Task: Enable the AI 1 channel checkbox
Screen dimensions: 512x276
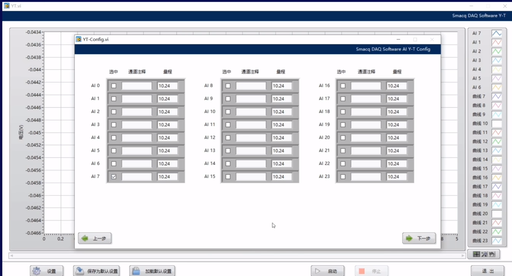Action: click(x=114, y=99)
